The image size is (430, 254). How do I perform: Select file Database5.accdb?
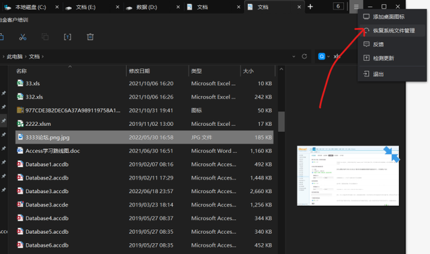(x=144, y=232)
